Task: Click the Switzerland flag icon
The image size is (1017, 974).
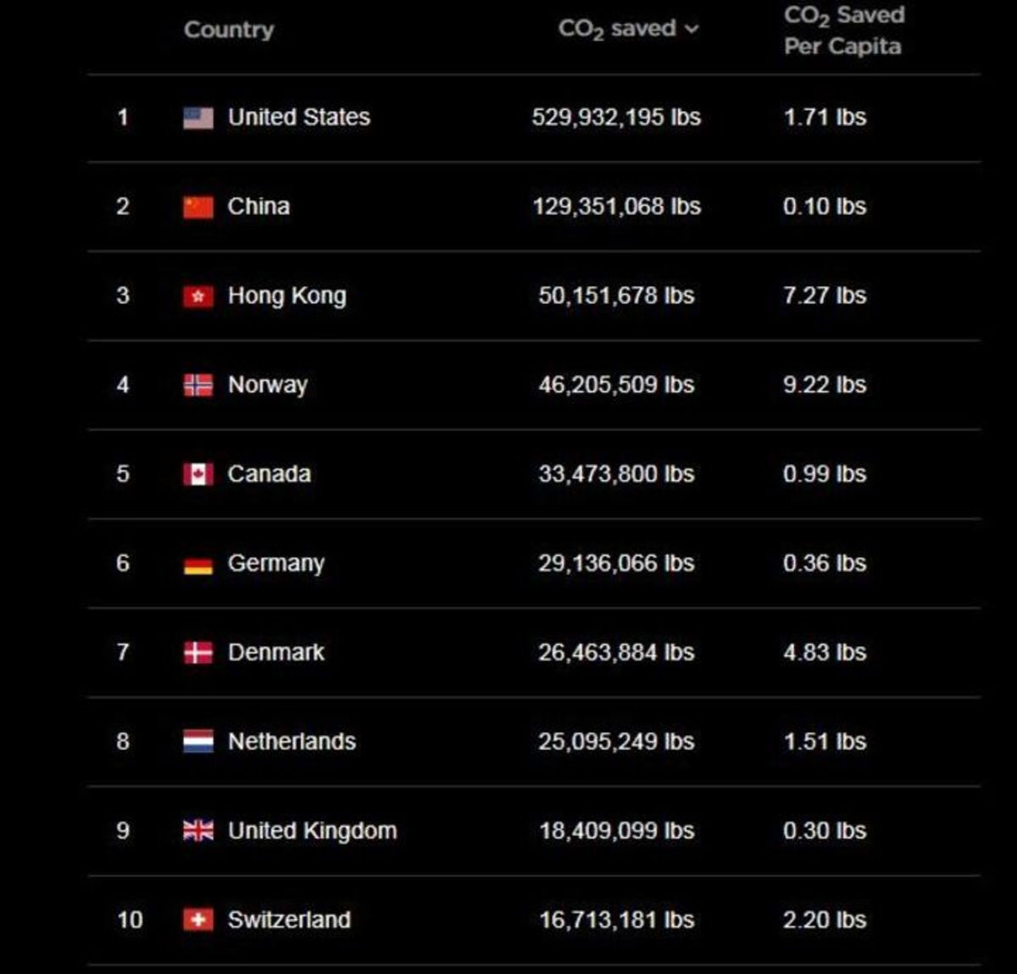Action: 198,920
